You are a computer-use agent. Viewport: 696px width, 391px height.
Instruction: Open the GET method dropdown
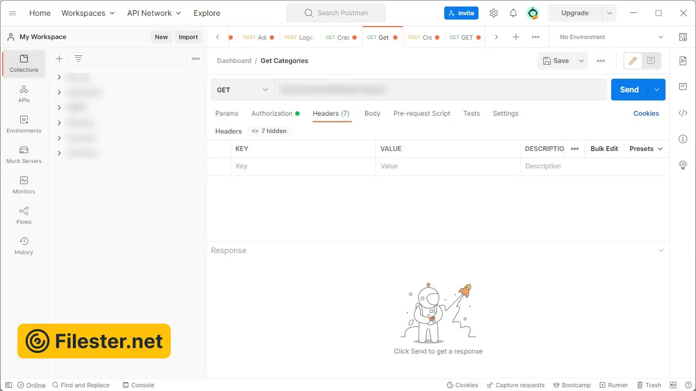[242, 90]
